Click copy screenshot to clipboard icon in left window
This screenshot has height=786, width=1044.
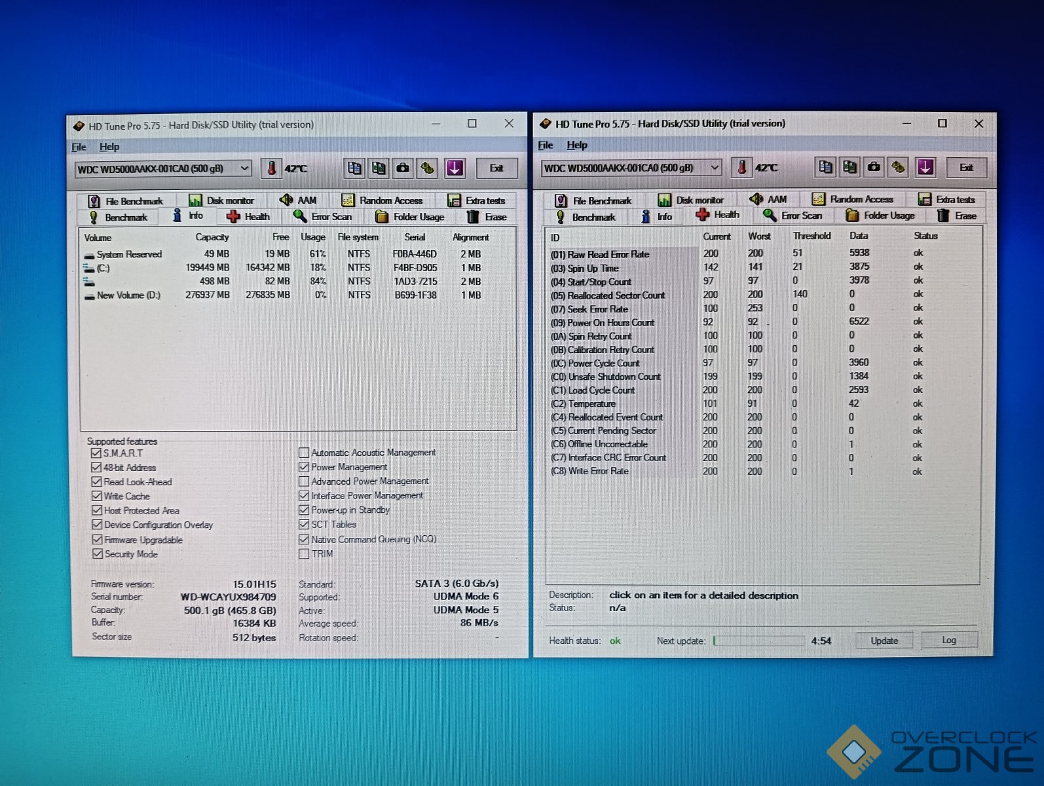point(379,168)
